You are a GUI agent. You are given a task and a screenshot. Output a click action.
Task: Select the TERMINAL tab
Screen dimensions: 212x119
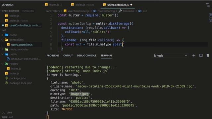[106, 56]
